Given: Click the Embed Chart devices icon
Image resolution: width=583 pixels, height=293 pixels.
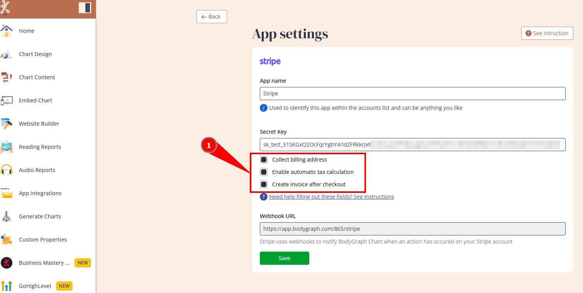Looking at the screenshot, I should [x=6, y=101].
